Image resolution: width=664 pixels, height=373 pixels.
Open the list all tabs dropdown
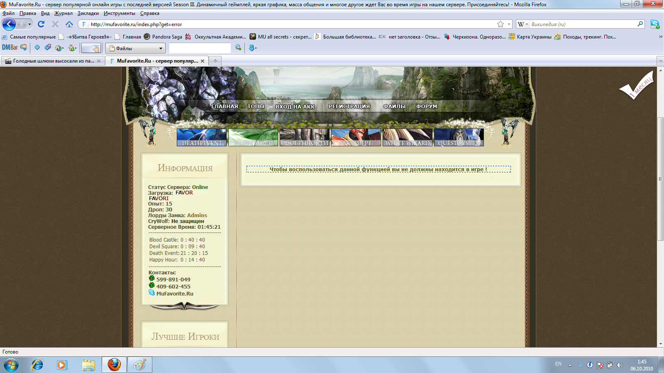click(x=661, y=61)
